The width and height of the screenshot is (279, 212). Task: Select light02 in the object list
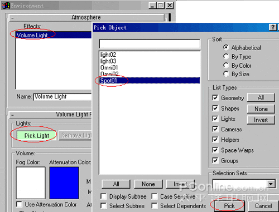(150, 55)
